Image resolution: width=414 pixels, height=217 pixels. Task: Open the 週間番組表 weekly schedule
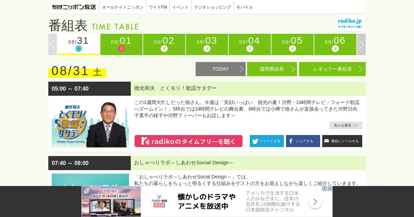point(272,69)
